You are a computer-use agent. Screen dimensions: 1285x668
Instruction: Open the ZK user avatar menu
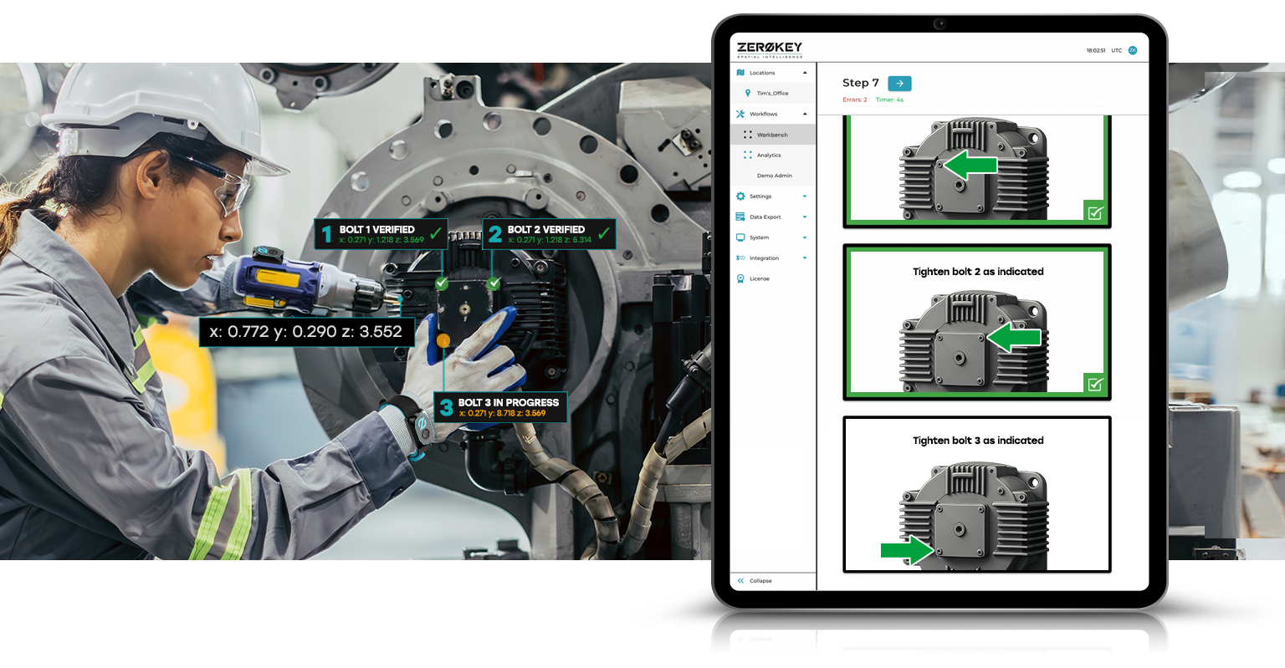(1133, 50)
